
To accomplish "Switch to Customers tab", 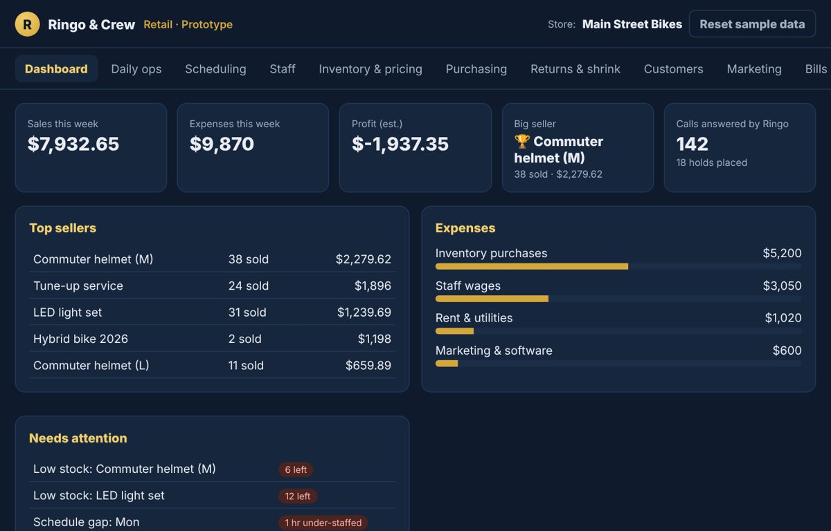I will click(x=674, y=69).
